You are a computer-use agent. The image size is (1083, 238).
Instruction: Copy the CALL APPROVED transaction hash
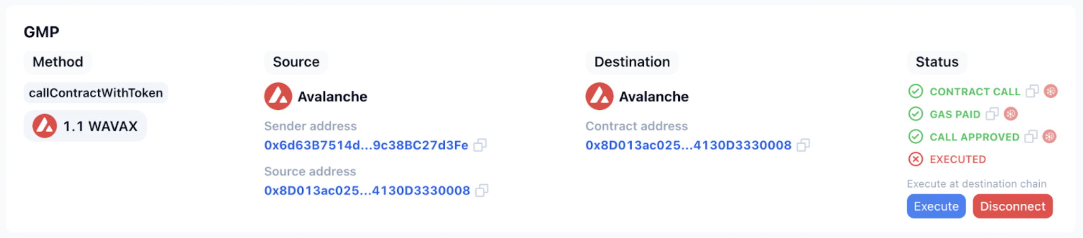1031,137
